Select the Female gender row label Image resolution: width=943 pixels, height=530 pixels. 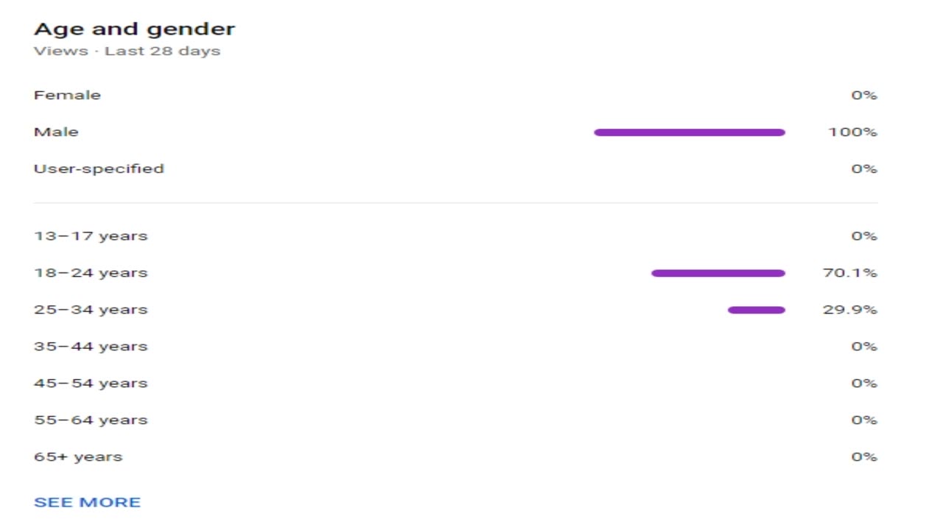(x=67, y=95)
